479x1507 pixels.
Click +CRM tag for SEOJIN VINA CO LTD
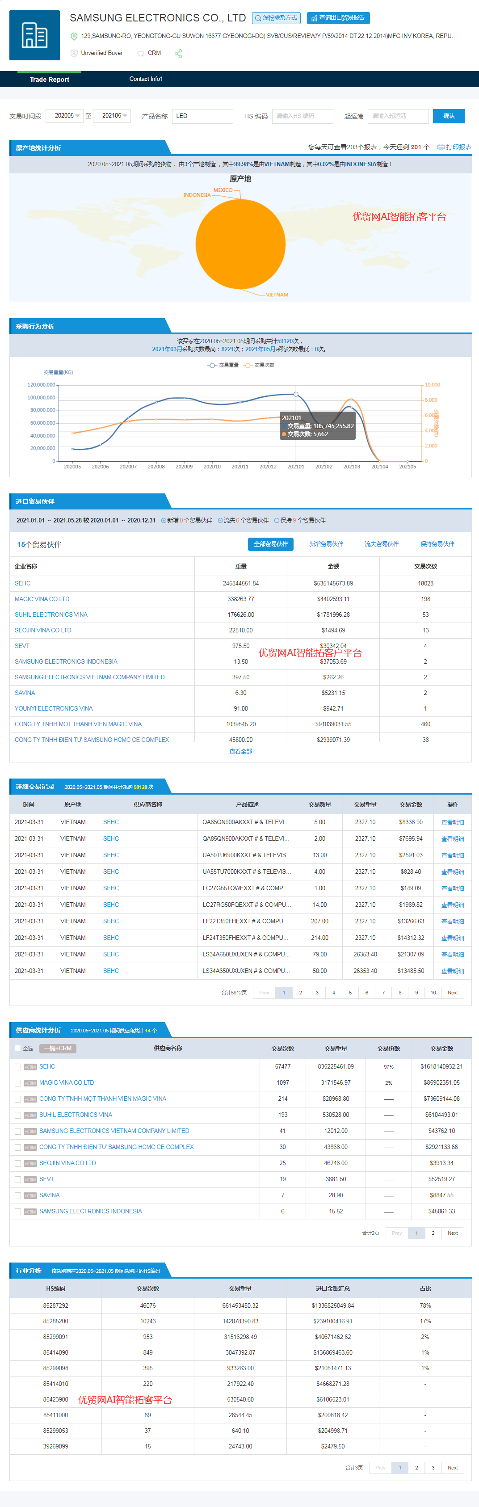30,1164
